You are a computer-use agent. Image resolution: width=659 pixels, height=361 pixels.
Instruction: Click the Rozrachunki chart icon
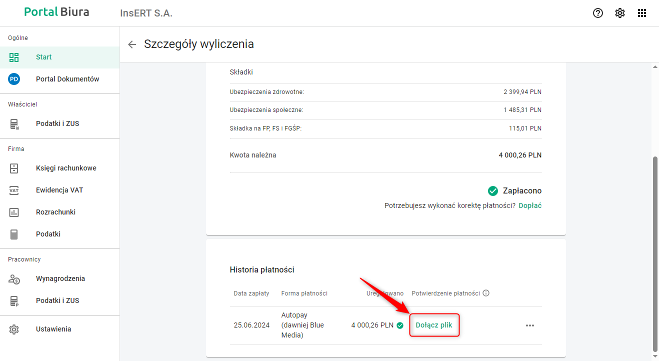coord(14,212)
